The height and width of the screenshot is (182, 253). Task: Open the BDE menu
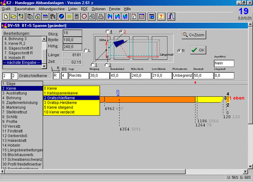84,9
